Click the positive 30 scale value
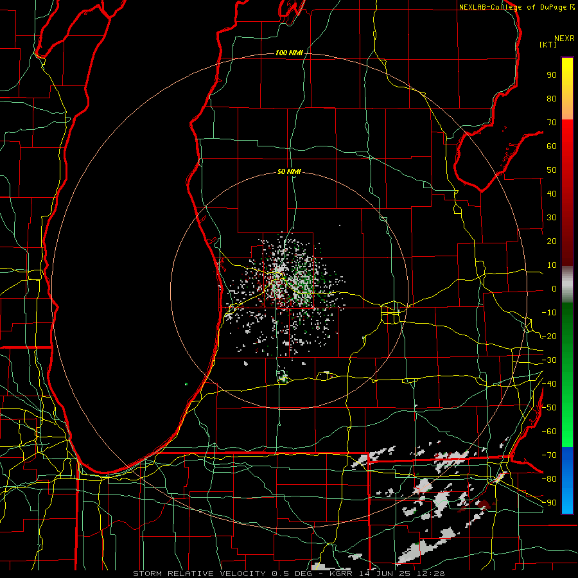The height and width of the screenshot is (578, 578). (x=552, y=218)
